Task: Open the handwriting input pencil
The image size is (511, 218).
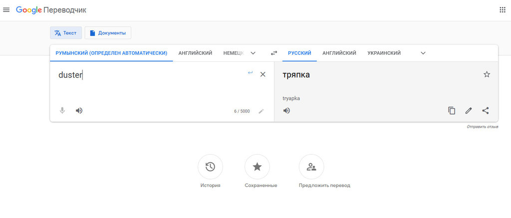Action: 261,111
